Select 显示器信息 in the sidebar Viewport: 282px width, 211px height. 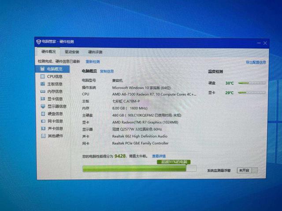click(57, 106)
